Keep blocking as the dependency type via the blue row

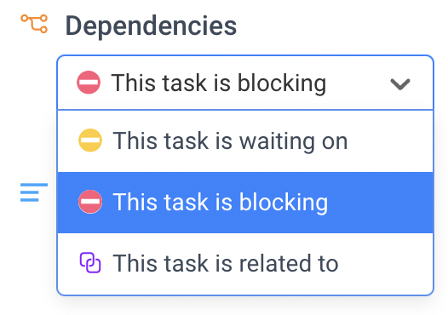(245, 203)
